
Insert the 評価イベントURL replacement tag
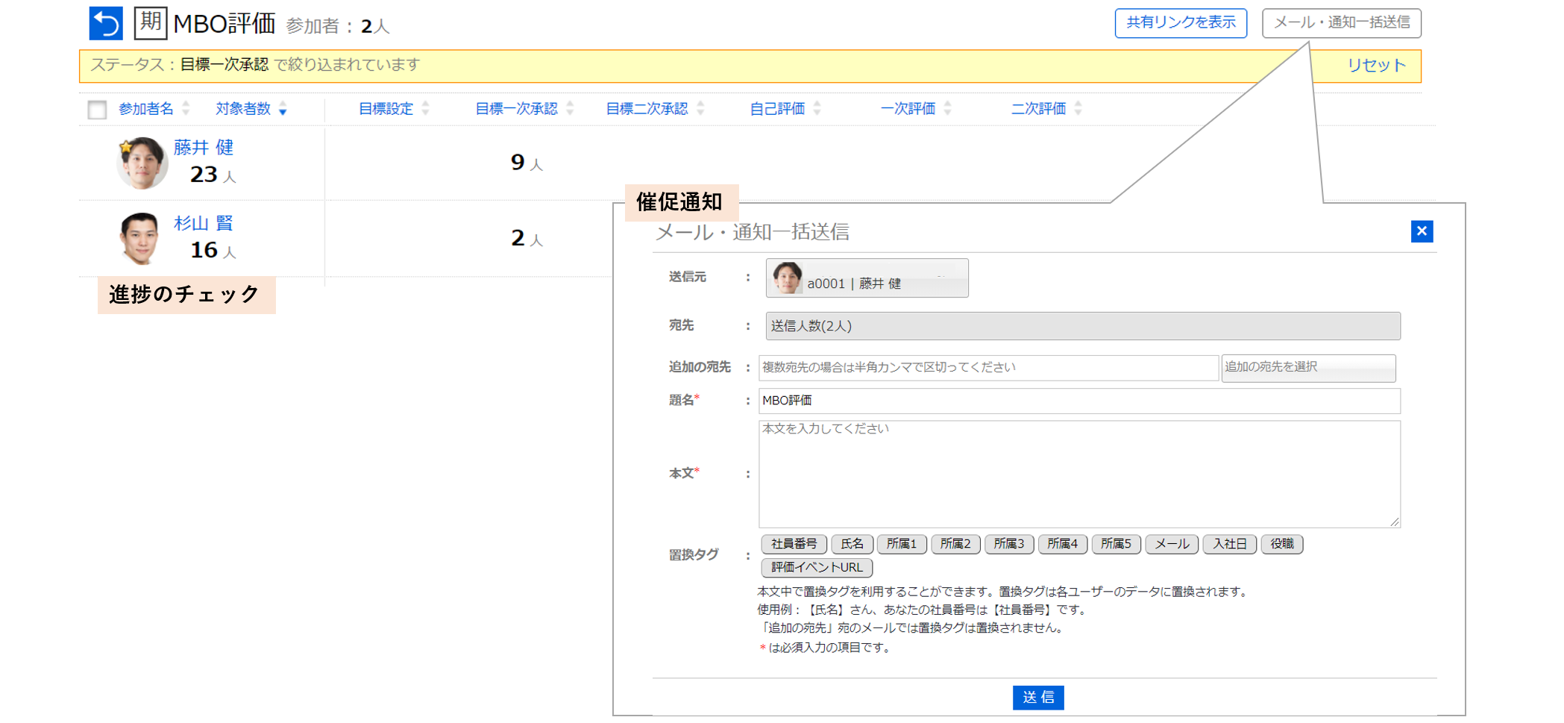[817, 567]
